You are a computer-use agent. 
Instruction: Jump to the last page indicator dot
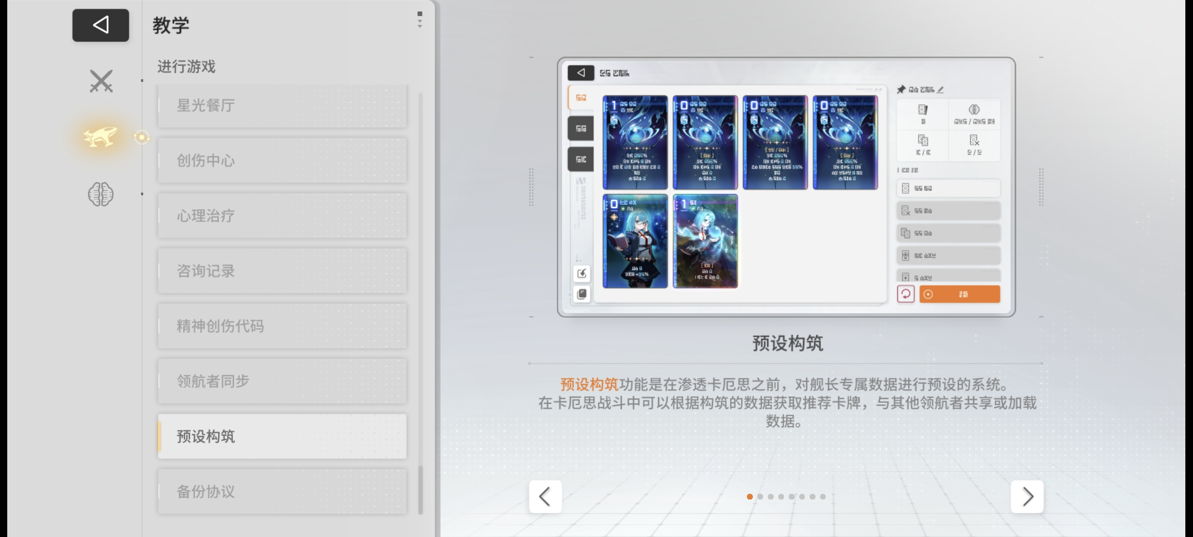[822, 496]
